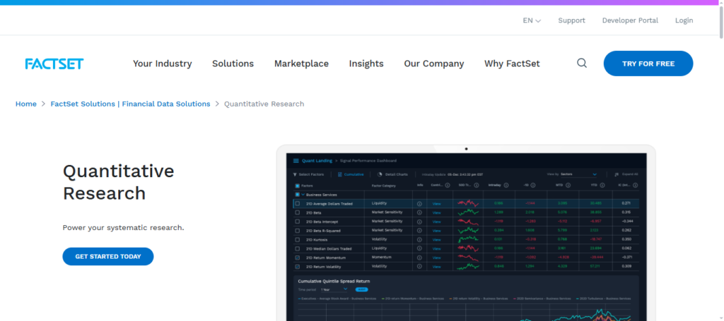Viewport: 724px width, 321px height.
Task: Click the 2520 Turbulence chart legend entry
Action: click(602, 298)
